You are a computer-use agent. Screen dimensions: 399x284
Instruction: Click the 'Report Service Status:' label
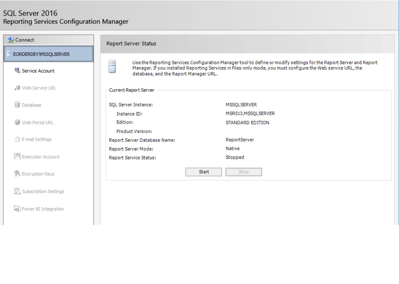pos(133,158)
